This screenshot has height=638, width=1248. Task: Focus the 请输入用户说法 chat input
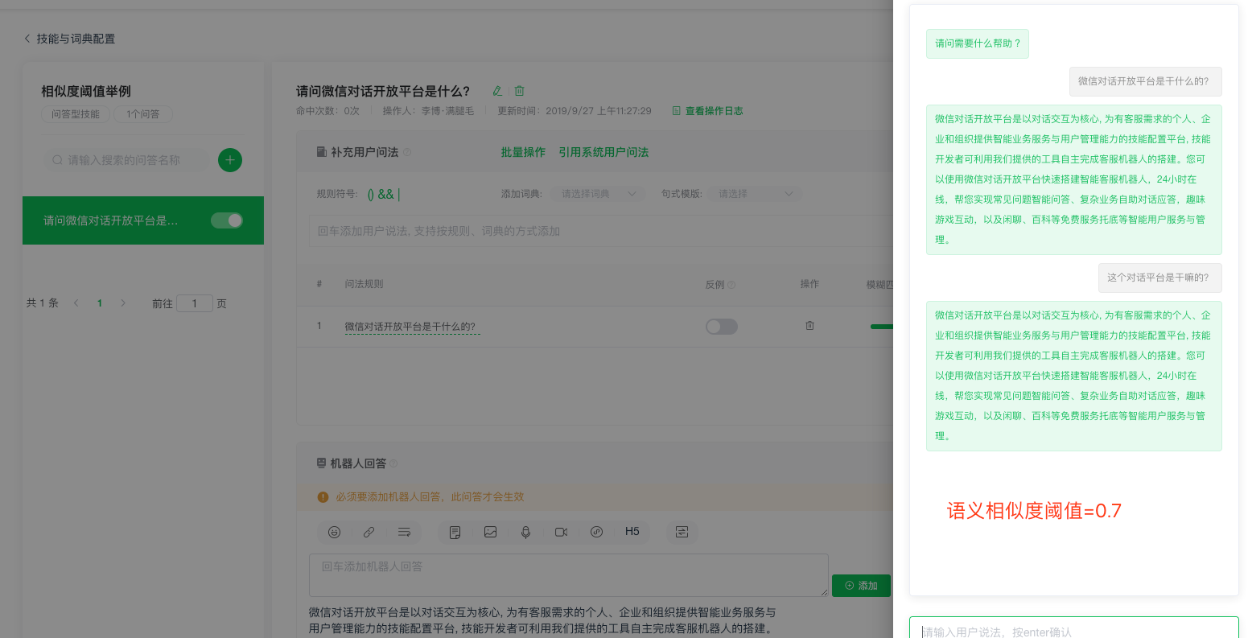pos(1073,628)
